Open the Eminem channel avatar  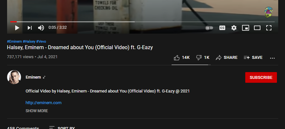[x=14, y=77]
